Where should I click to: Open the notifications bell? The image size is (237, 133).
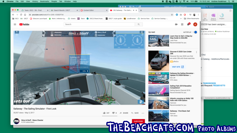coord(188,24)
